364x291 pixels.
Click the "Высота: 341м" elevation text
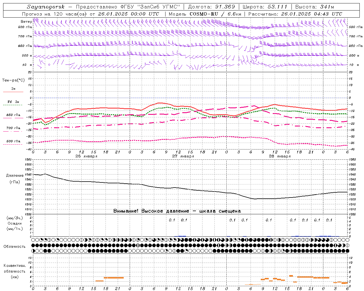tap(315, 7)
